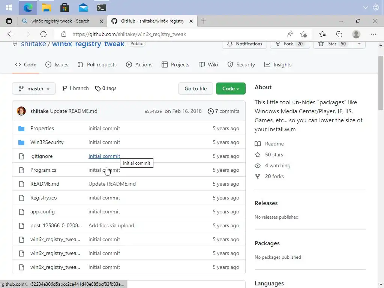Open the Terminal app from the taskbar
The width and height of the screenshot is (384, 288).
tap(101, 7)
